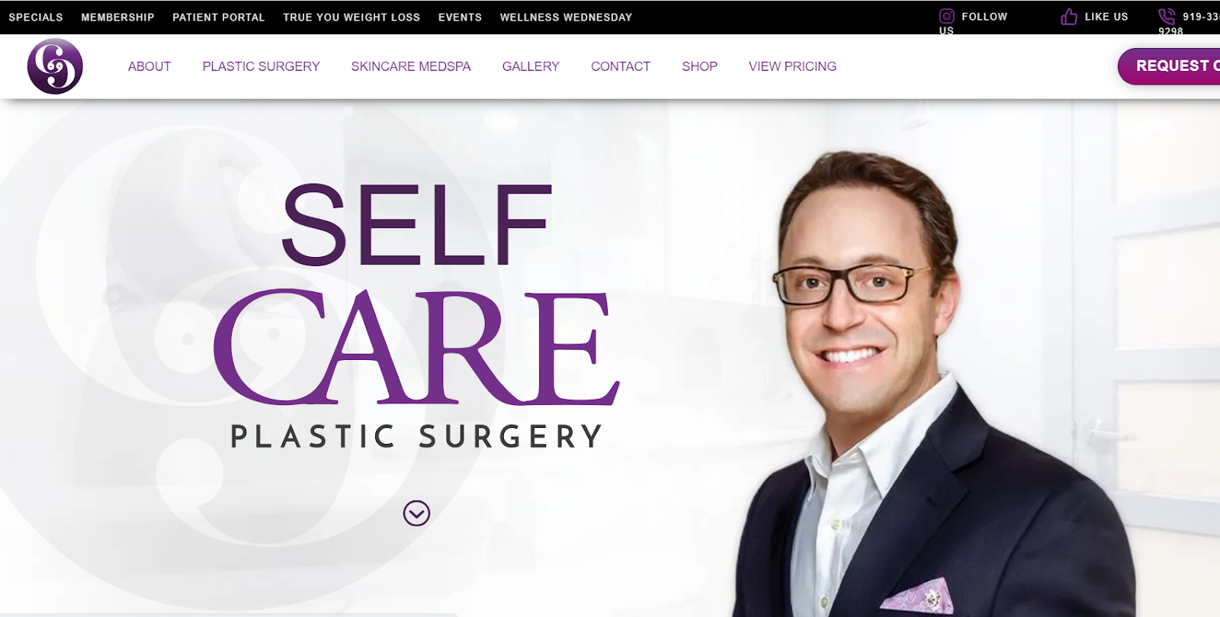The width and height of the screenshot is (1220, 617).
Task: Click the Instagram Follow Us icon
Action: tap(946, 16)
